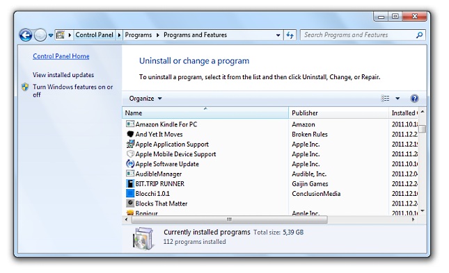Viewport: 449px width, 273px height.
Task: Select AudibleManager entry
Action: coord(158,174)
